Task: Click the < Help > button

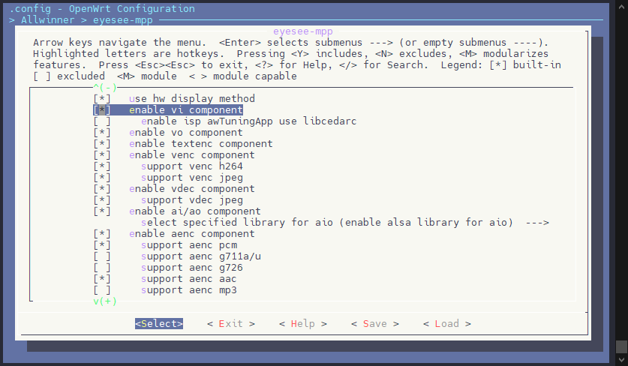Action: [x=303, y=323]
